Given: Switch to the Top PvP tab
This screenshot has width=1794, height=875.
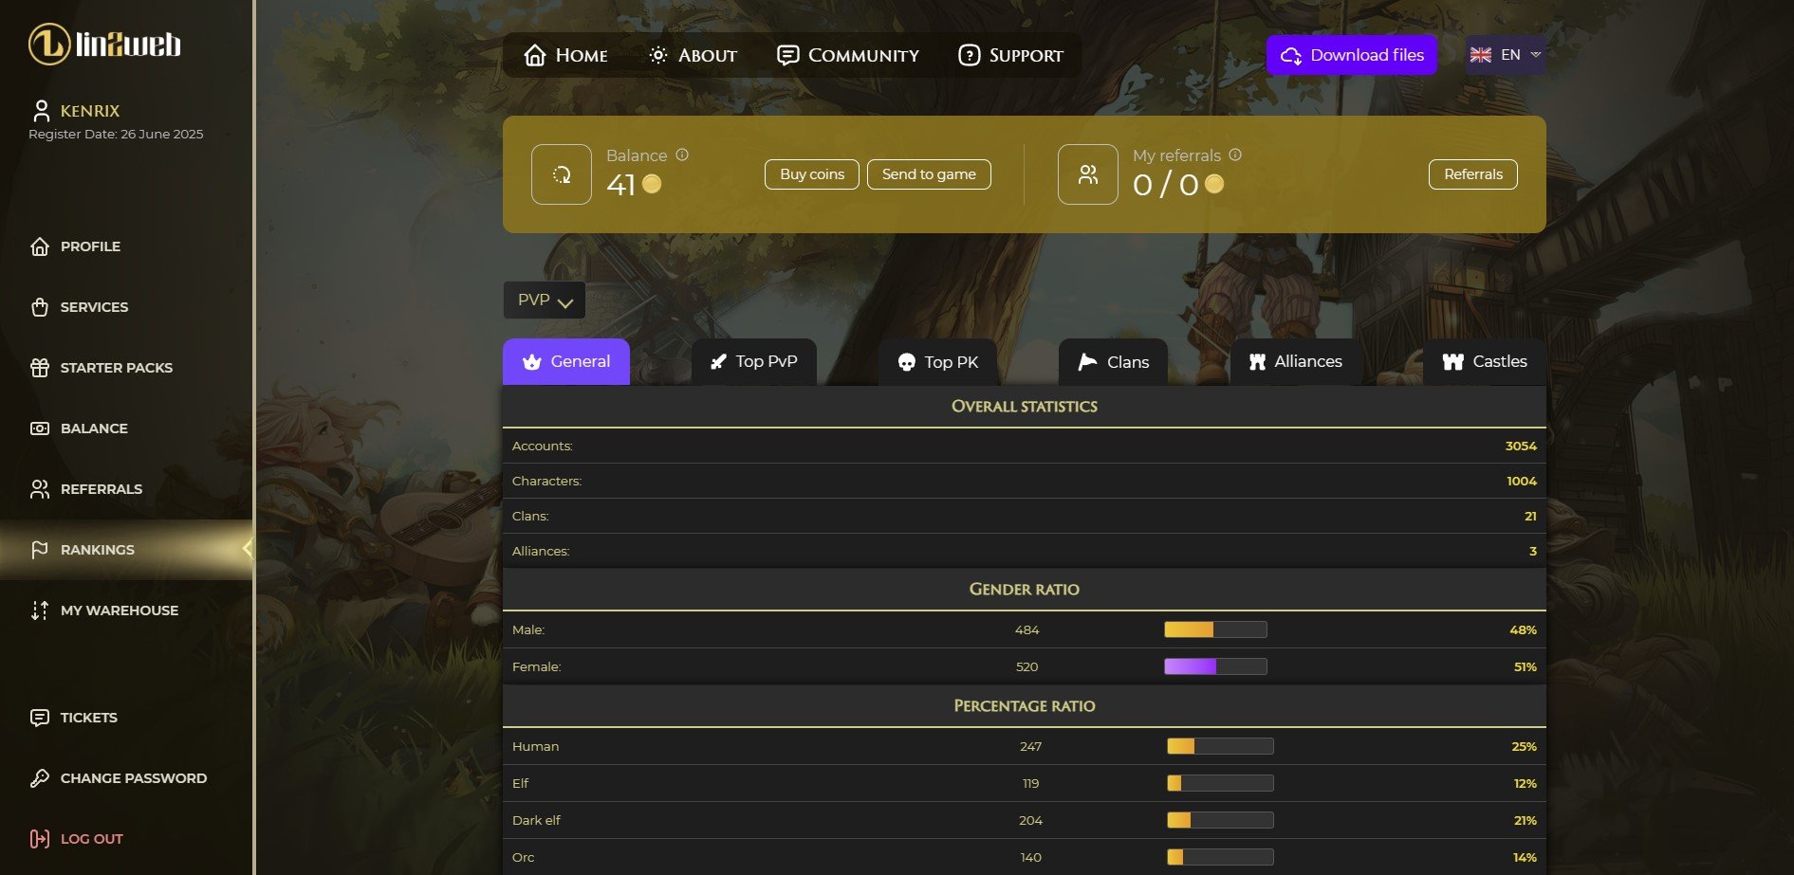Looking at the screenshot, I should (754, 361).
